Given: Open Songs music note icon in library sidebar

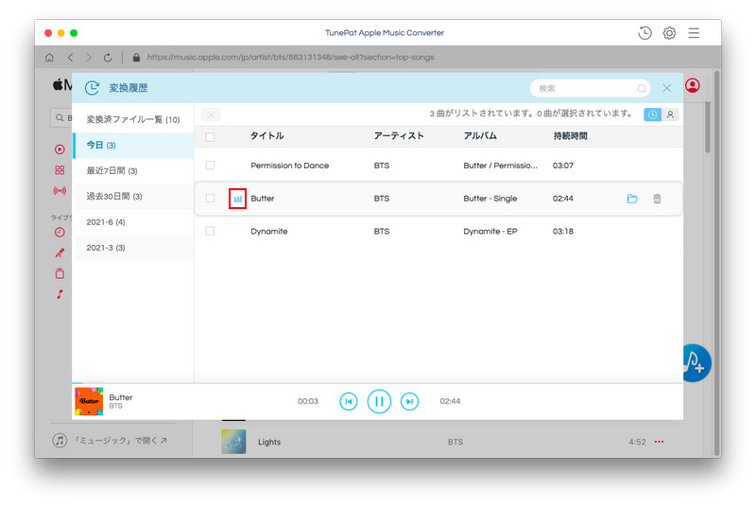Looking at the screenshot, I should [60, 294].
